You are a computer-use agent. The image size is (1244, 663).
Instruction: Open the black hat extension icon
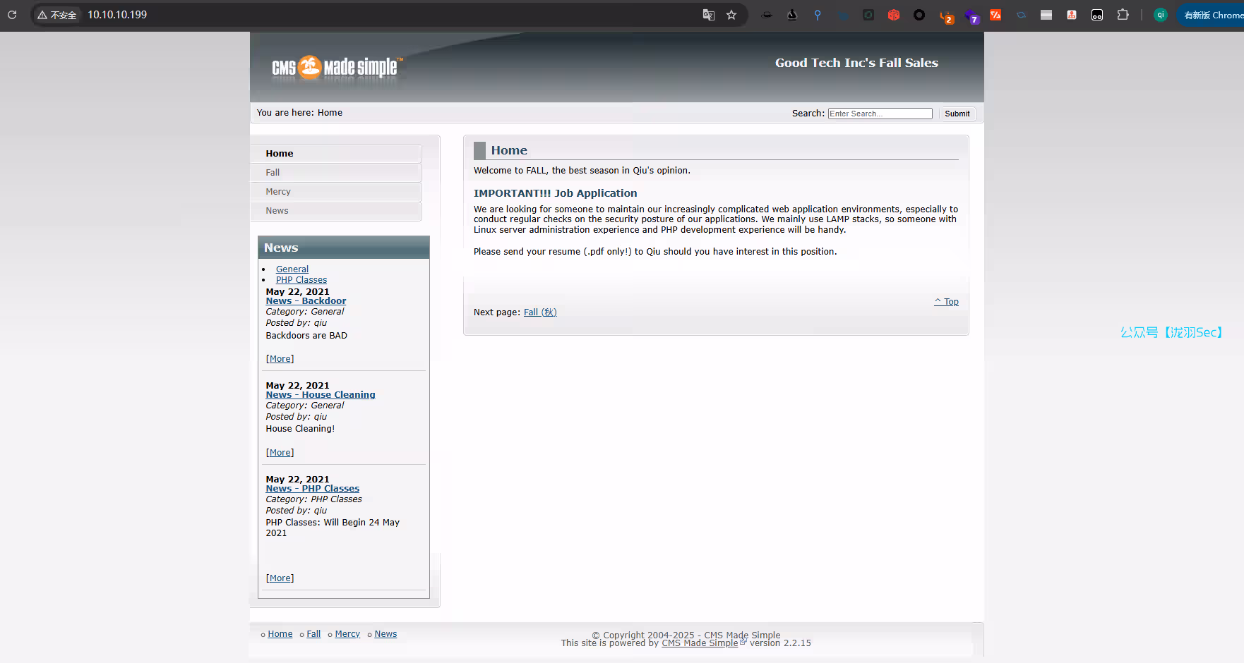[x=767, y=15]
